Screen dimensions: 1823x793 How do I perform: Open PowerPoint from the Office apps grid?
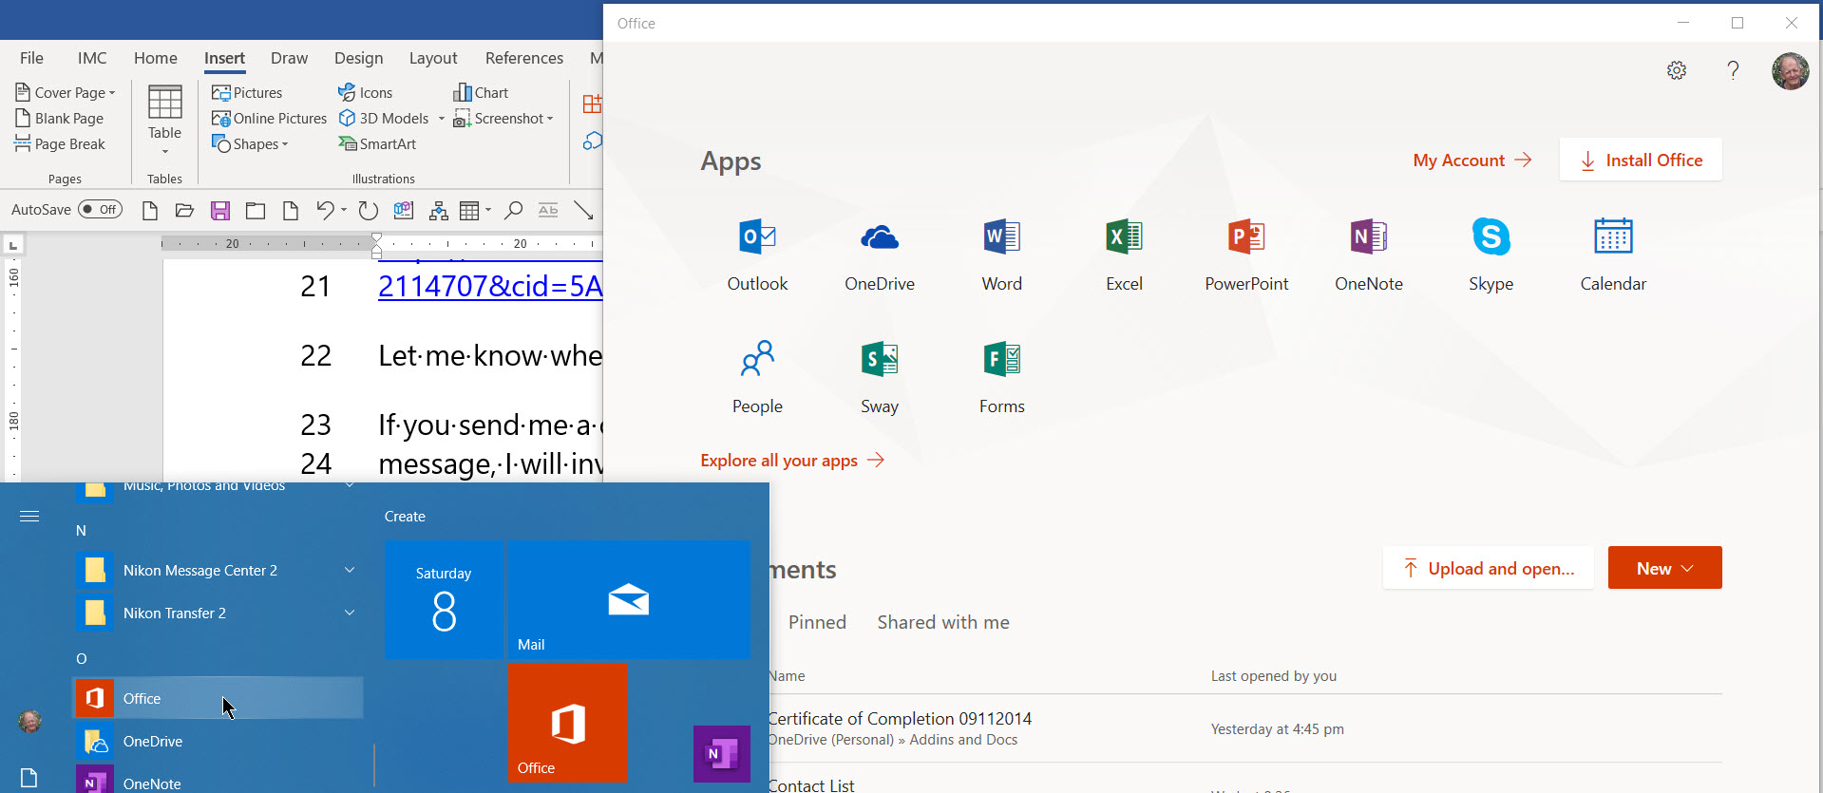click(1246, 255)
